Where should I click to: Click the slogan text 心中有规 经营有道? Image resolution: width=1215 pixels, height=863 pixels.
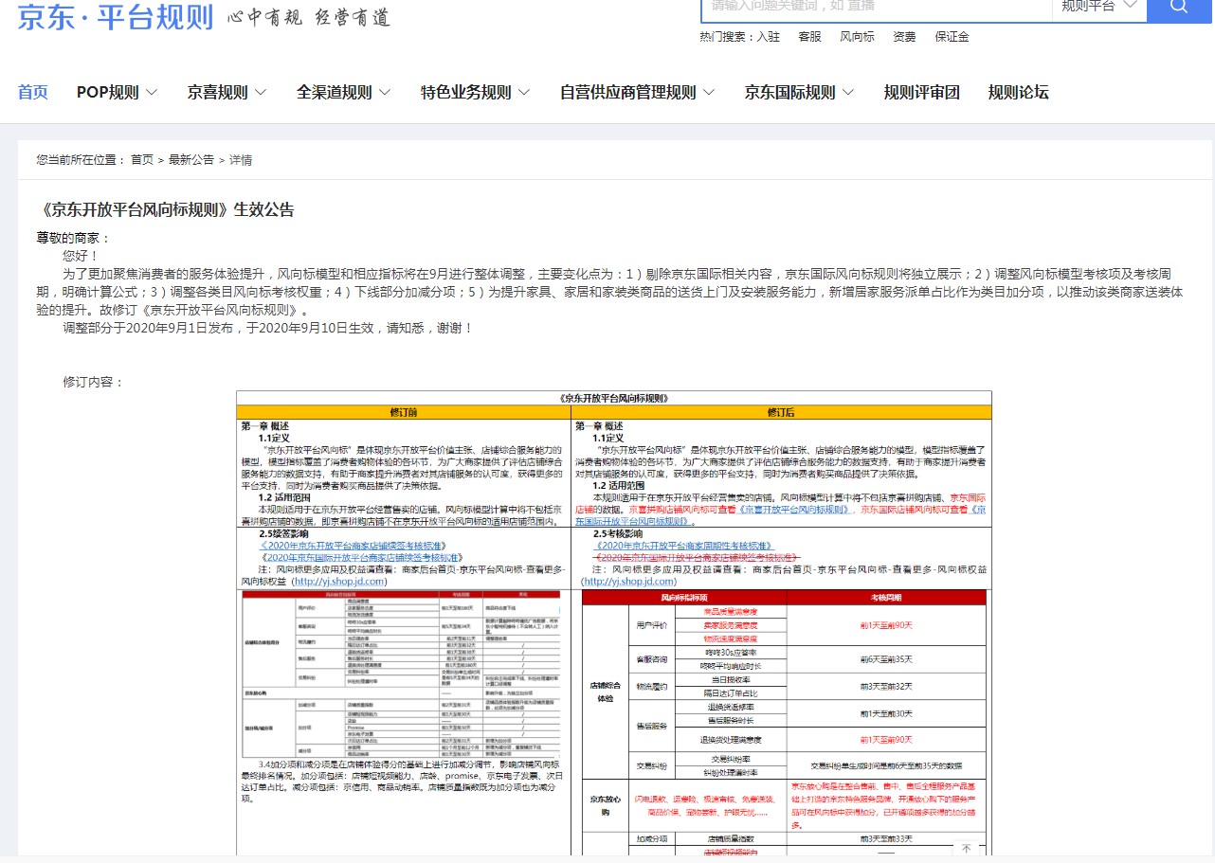308,18
